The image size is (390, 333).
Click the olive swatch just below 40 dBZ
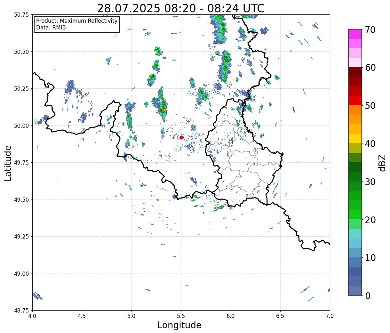pyautogui.click(x=355, y=148)
